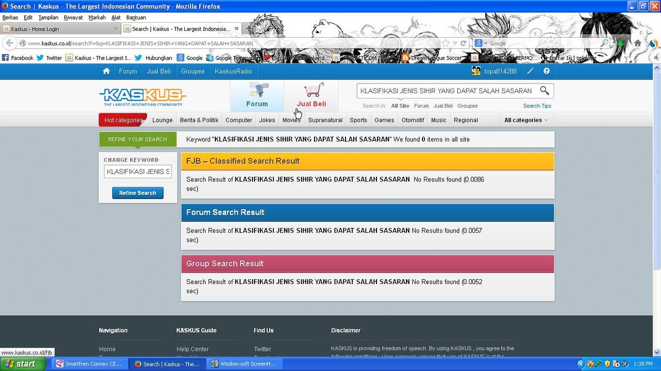Open the Riwayat menu

pos(73,18)
